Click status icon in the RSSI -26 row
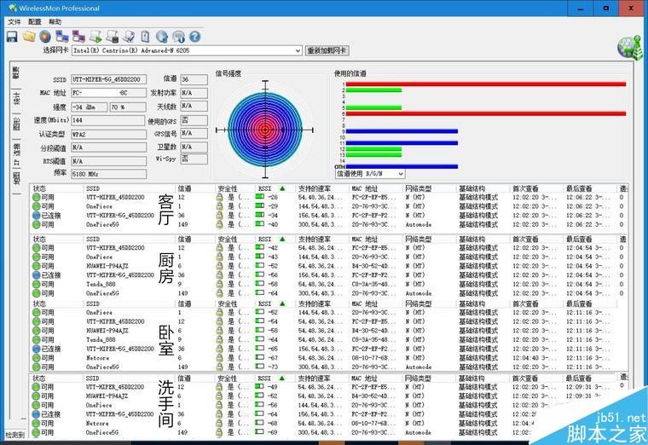Screen dimensions: 648x445 37,198
